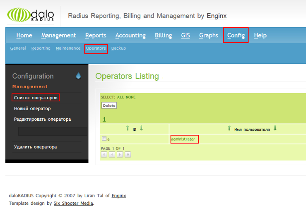Follow the Enginx link in the footer
Image resolution: width=306 pixels, height=218 pixels.
pos(119,196)
